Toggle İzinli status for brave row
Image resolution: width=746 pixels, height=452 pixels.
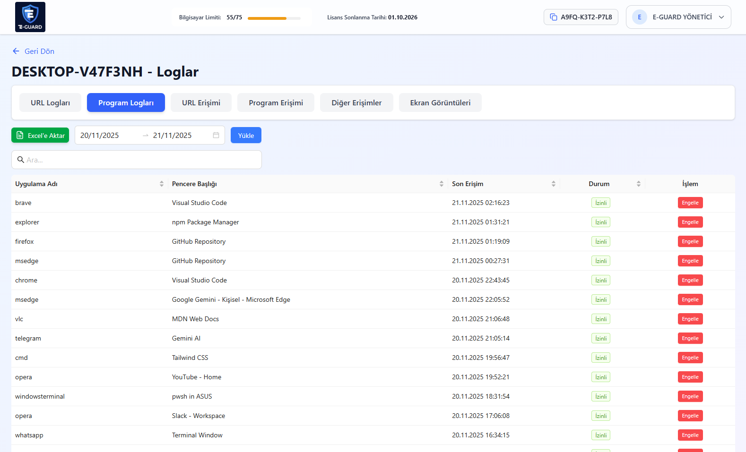click(x=600, y=203)
